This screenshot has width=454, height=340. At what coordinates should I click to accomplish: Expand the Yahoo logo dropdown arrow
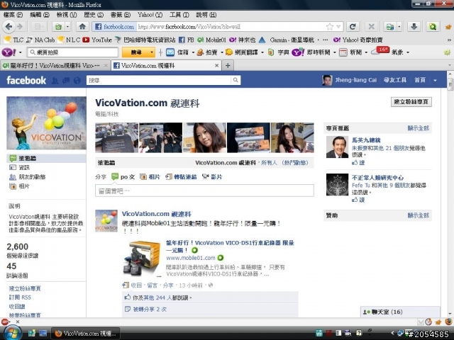pos(21,52)
